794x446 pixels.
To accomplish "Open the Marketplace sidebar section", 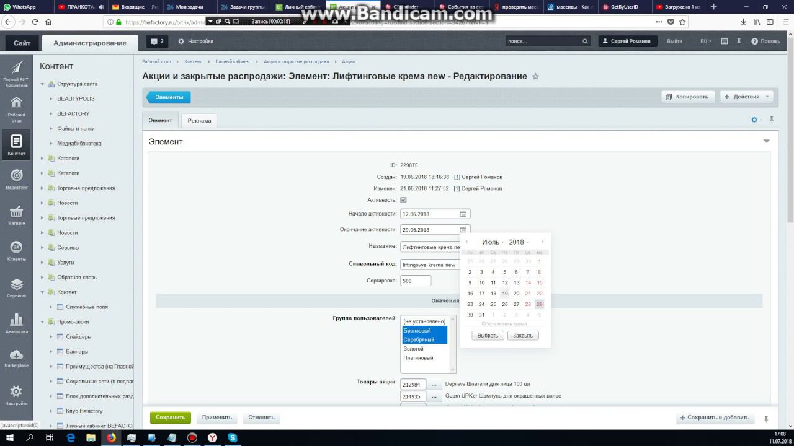I will click(x=17, y=358).
